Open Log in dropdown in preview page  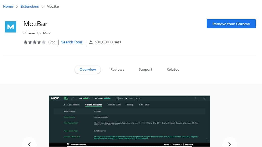tap(167, 144)
